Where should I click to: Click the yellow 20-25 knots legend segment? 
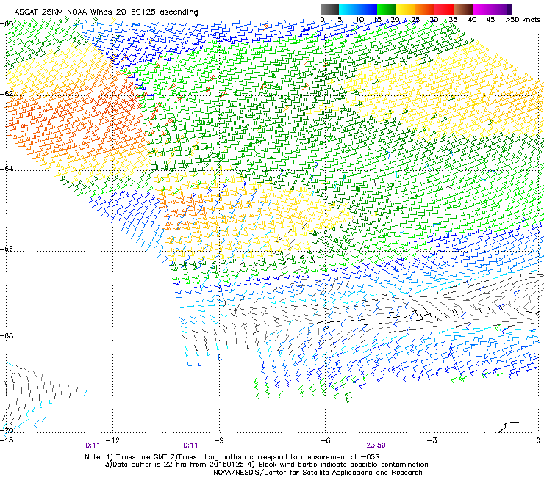coord(406,9)
